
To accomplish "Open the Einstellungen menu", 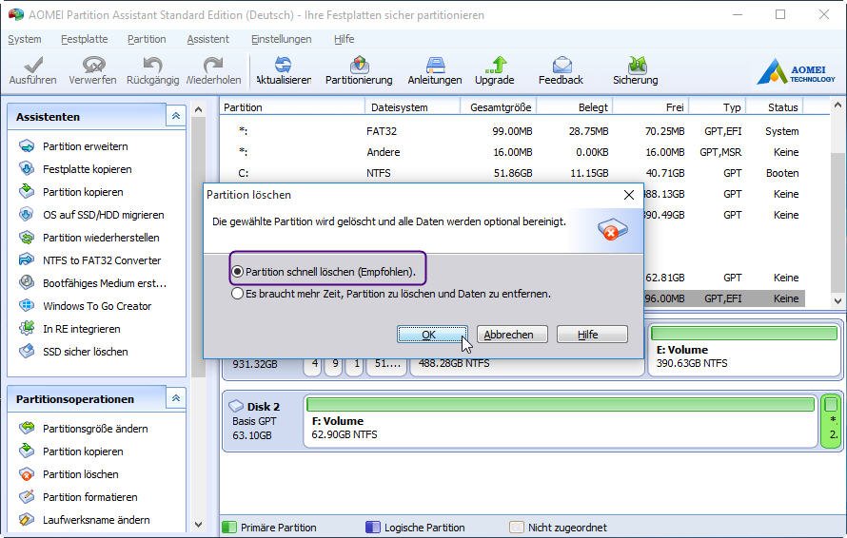I will tap(282, 39).
